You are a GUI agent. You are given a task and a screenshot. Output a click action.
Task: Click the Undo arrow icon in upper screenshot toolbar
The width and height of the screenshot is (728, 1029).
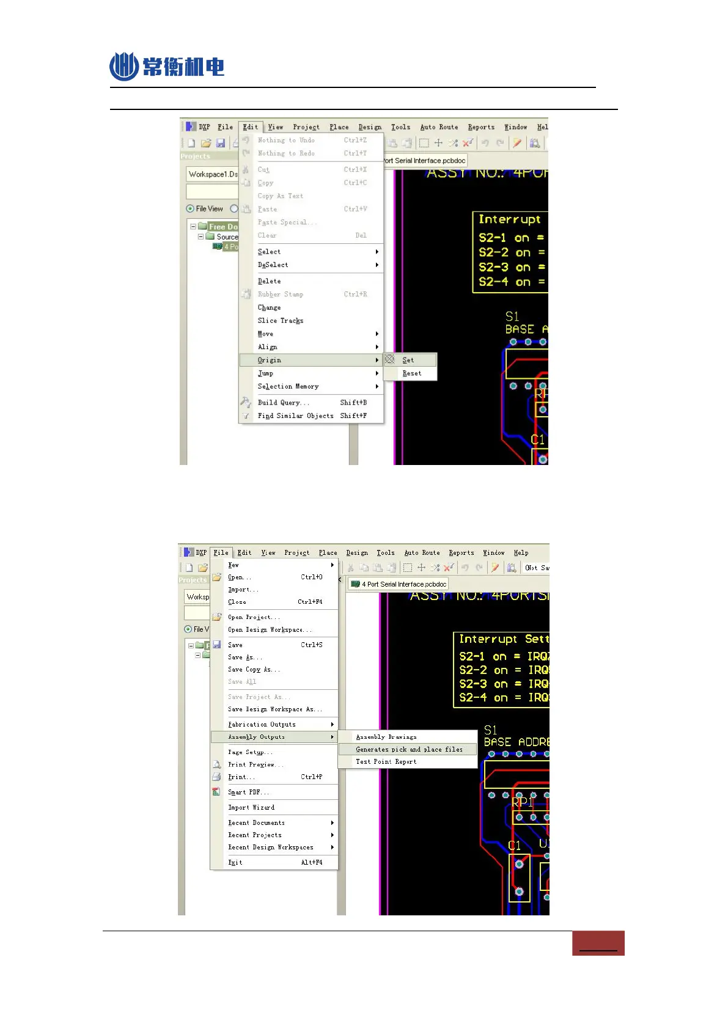485,143
